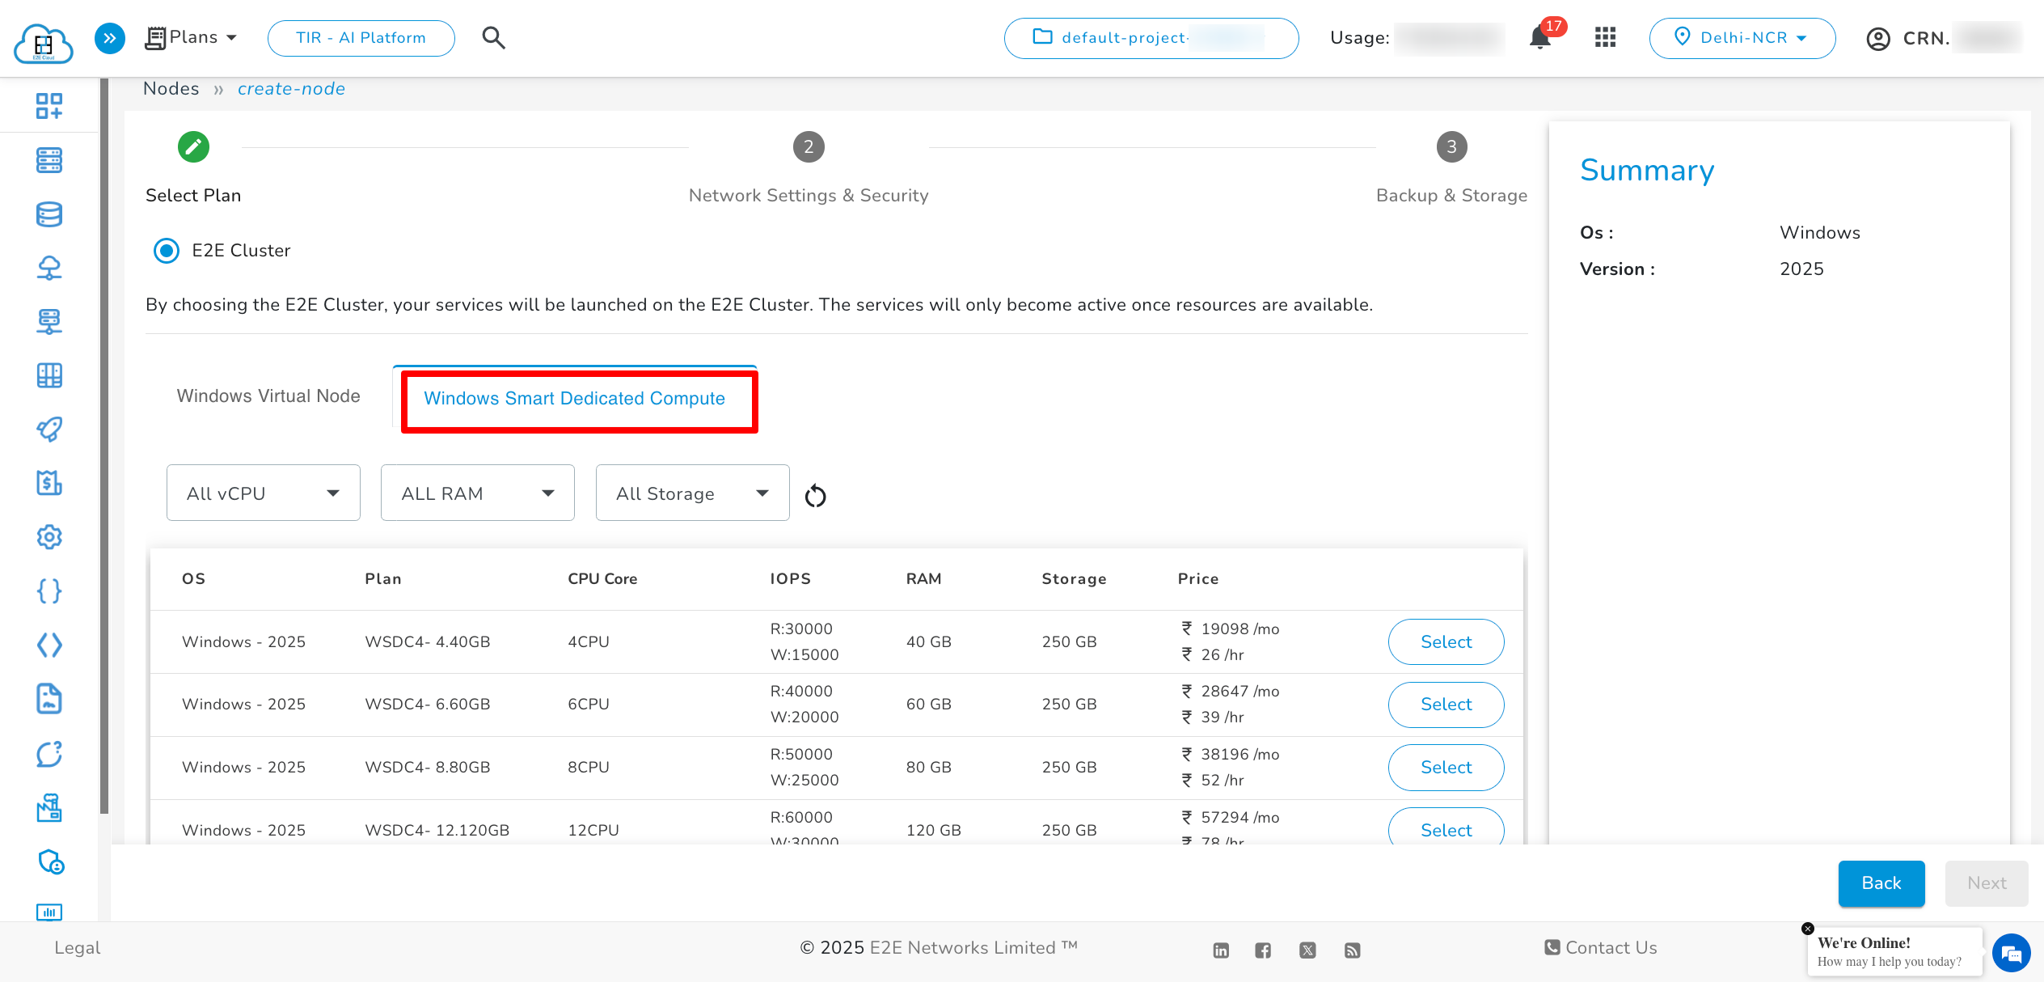This screenshot has width=2044, height=982.
Task: Open the billing dollar sidebar icon
Action: pyautogui.click(x=49, y=483)
